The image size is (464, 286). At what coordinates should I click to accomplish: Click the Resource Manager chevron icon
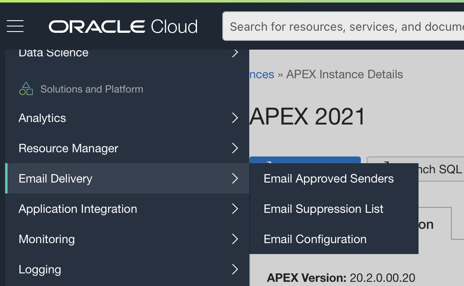point(235,148)
